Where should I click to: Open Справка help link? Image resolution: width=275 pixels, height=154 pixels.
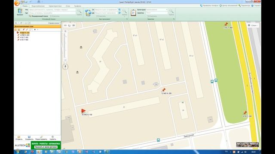[256, 6]
